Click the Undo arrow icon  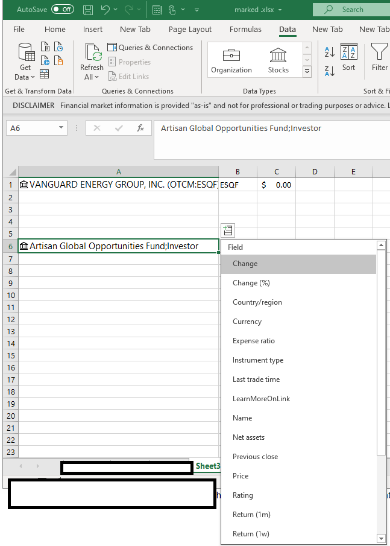pos(105,10)
